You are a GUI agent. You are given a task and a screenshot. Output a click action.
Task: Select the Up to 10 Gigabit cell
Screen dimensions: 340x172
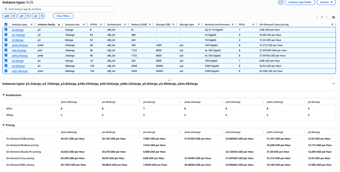click(214, 30)
